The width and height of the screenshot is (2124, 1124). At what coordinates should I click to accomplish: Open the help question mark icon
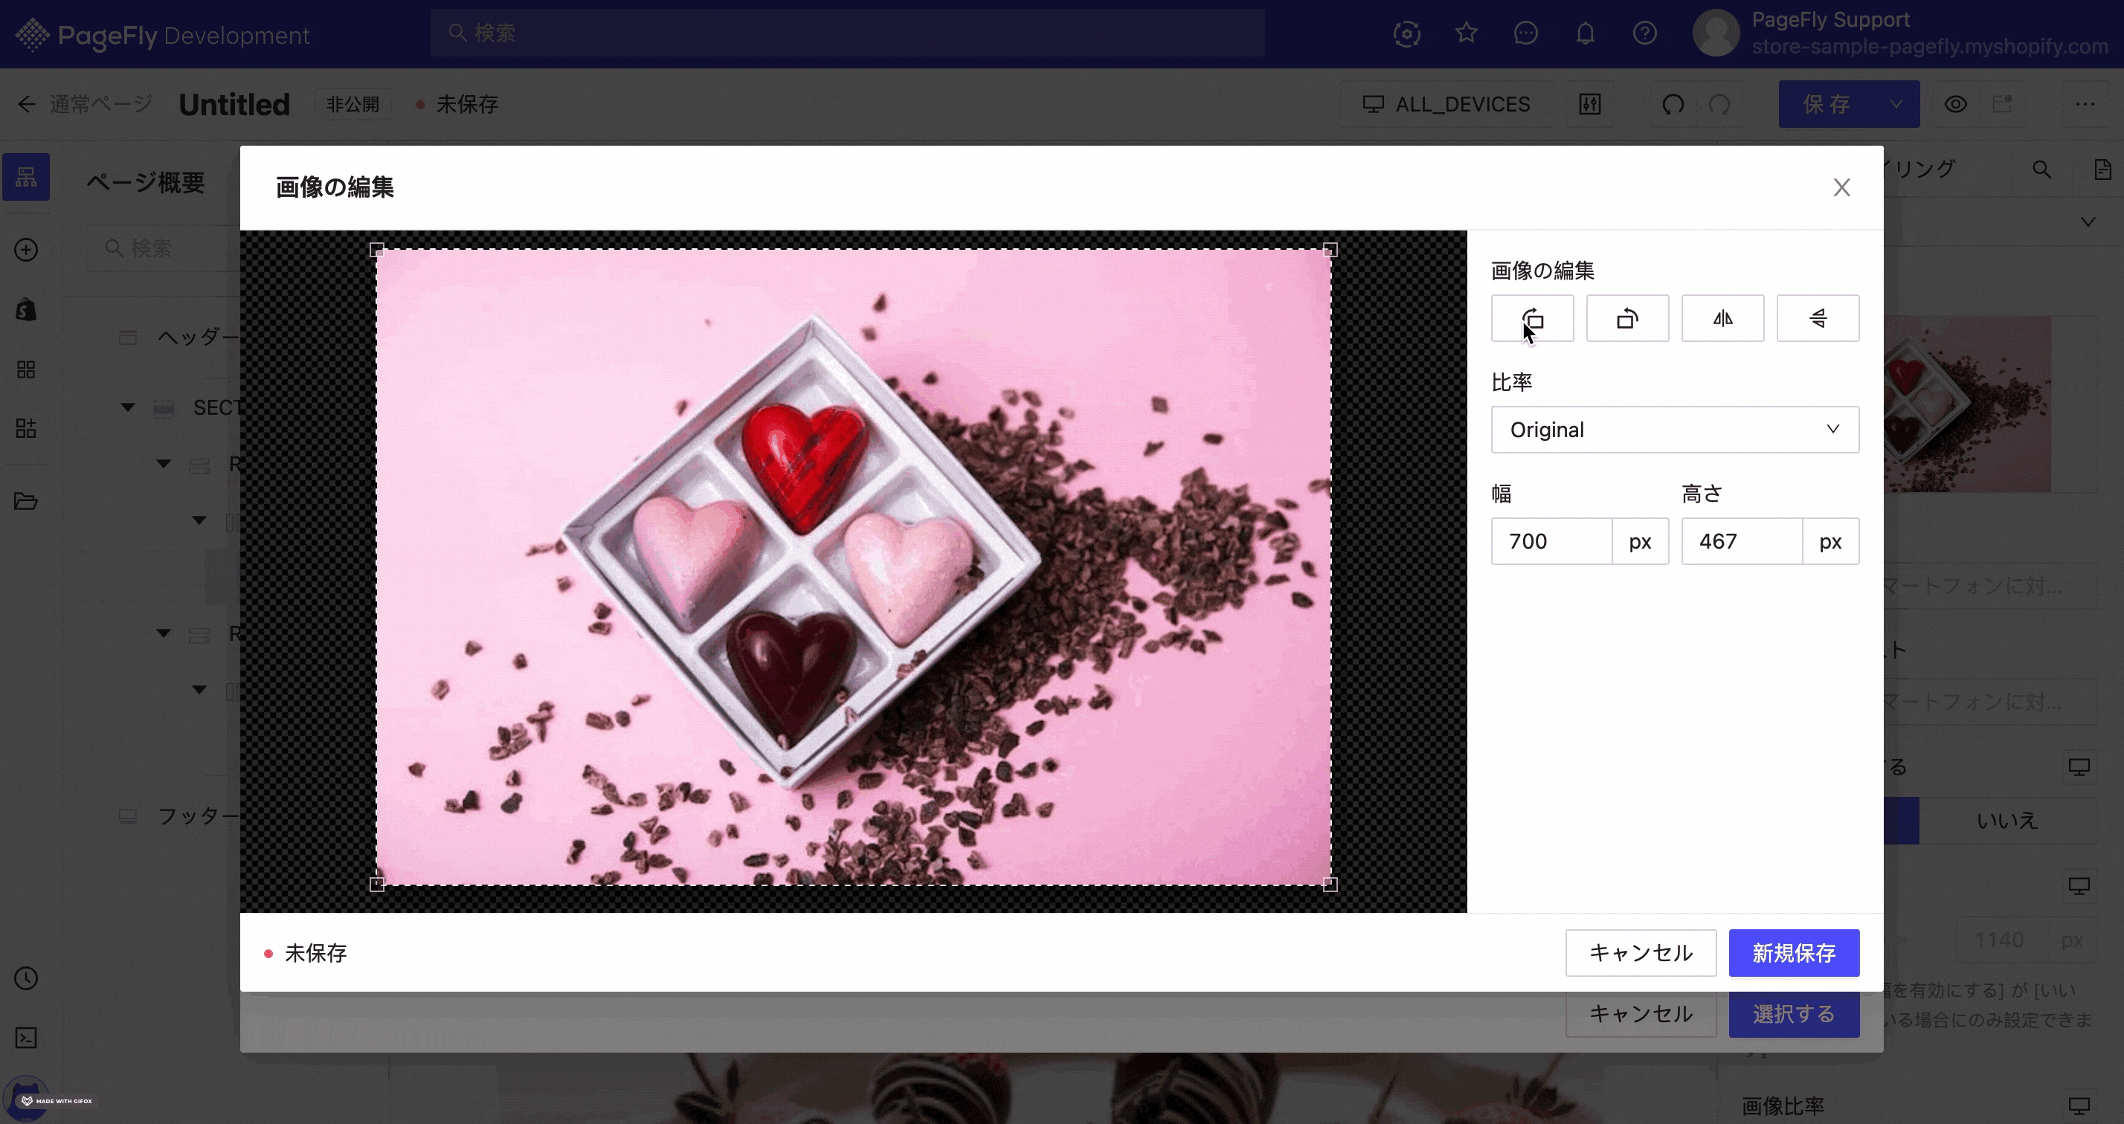coord(1645,33)
